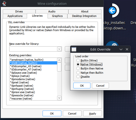The image size is (136, 120).
Task: Apply Wine configuration changes
Action: pyautogui.click(x=92, y=114)
